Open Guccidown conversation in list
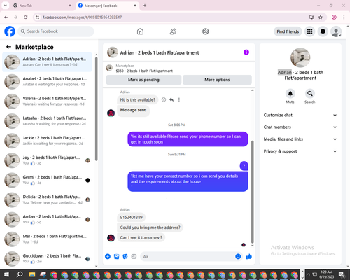This screenshot has height=280, width=350. click(47, 259)
